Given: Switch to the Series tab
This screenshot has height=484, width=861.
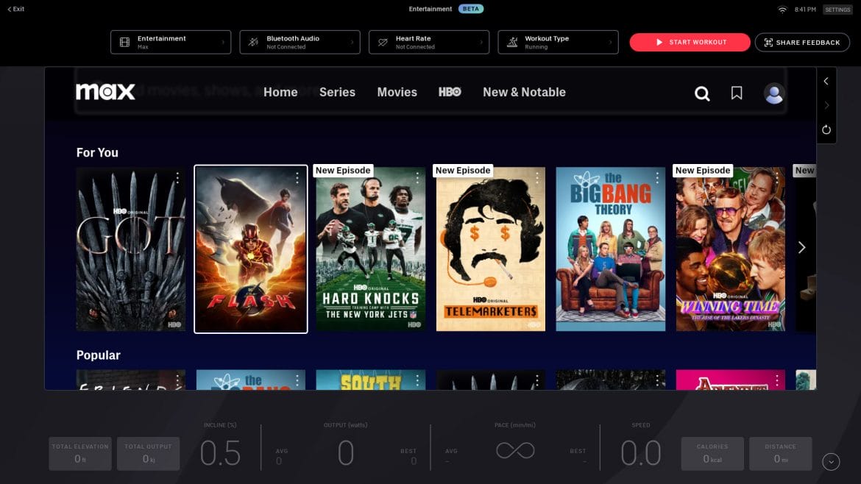Looking at the screenshot, I should click(x=337, y=92).
